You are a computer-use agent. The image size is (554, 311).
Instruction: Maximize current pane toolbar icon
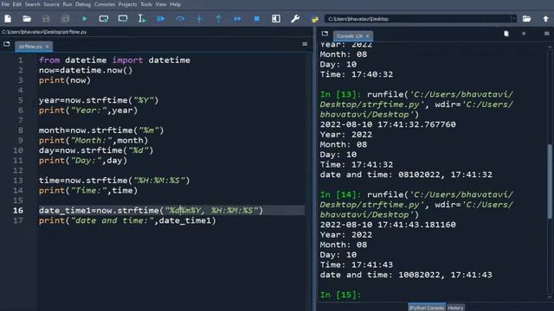pyautogui.click(x=276, y=19)
